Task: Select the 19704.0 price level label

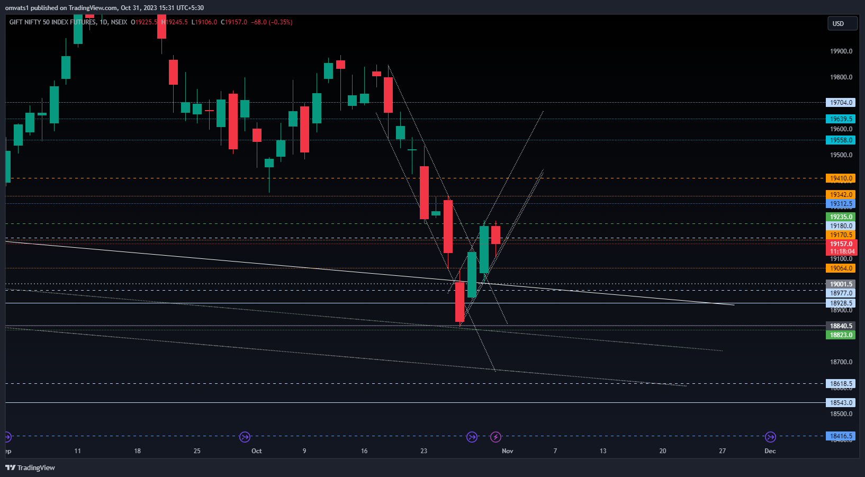Action: [x=841, y=103]
